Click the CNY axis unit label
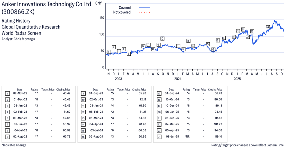This screenshot has height=147, width=287. [98, 3]
